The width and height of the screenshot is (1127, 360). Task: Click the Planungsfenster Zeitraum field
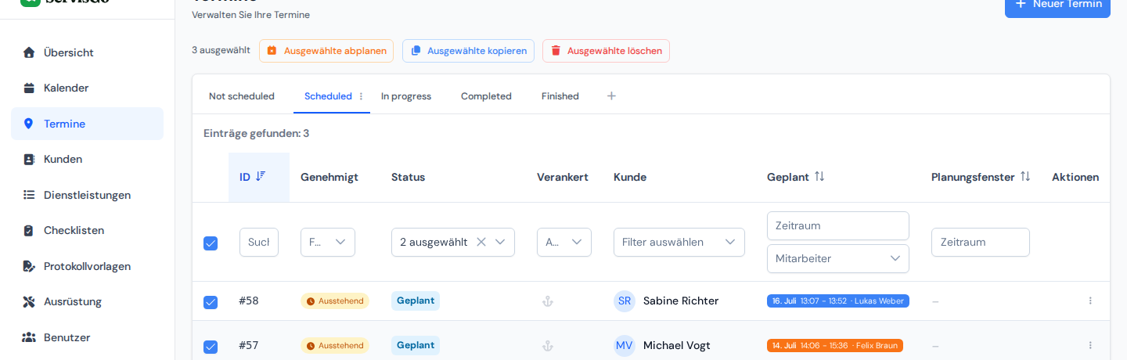981,242
